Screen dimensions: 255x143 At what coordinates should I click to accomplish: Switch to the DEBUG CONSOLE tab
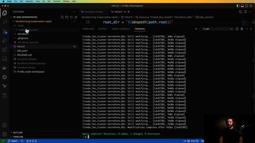coord(121,29)
